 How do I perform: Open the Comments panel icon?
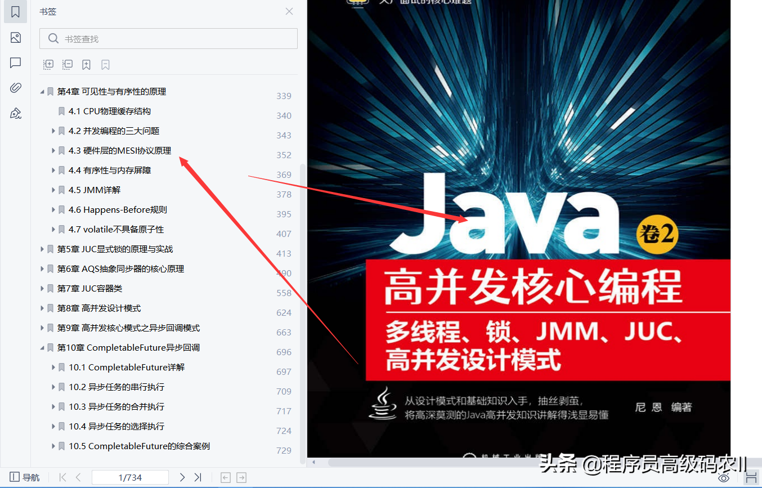(x=15, y=62)
